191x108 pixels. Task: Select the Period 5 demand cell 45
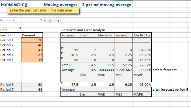click(32, 60)
